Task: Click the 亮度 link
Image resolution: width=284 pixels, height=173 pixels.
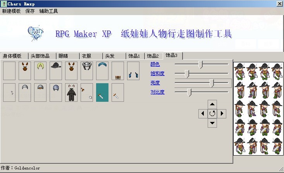Action: pyautogui.click(x=155, y=83)
